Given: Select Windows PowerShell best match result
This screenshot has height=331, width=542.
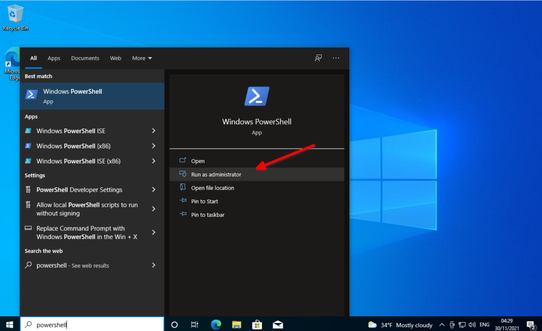Looking at the screenshot, I should pos(92,96).
